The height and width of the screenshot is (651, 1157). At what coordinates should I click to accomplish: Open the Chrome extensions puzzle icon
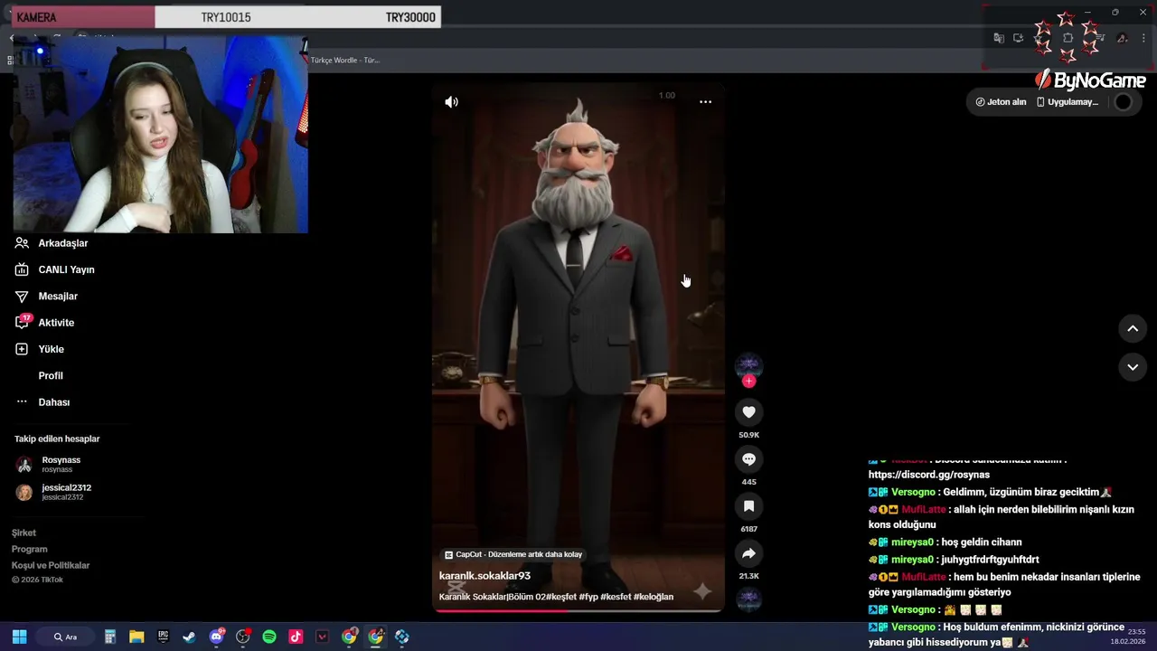click(1068, 38)
